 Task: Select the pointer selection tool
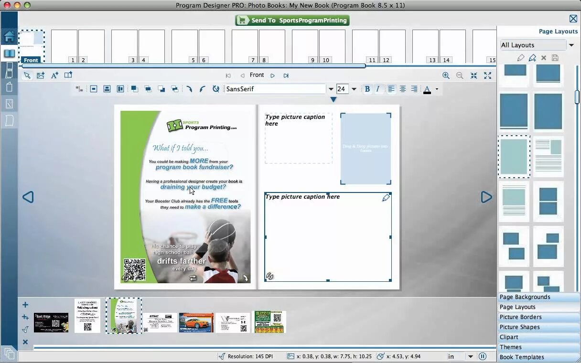[x=27, y=75]
